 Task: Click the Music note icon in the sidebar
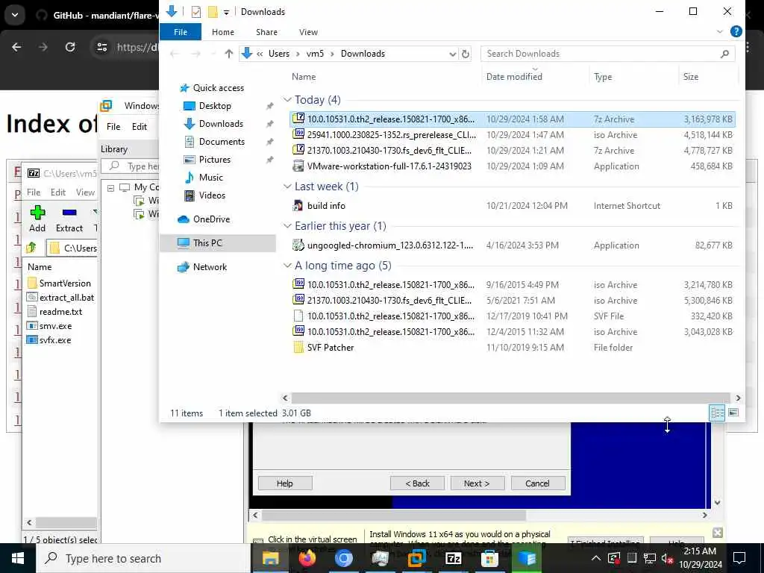click(x=189, y=178)
